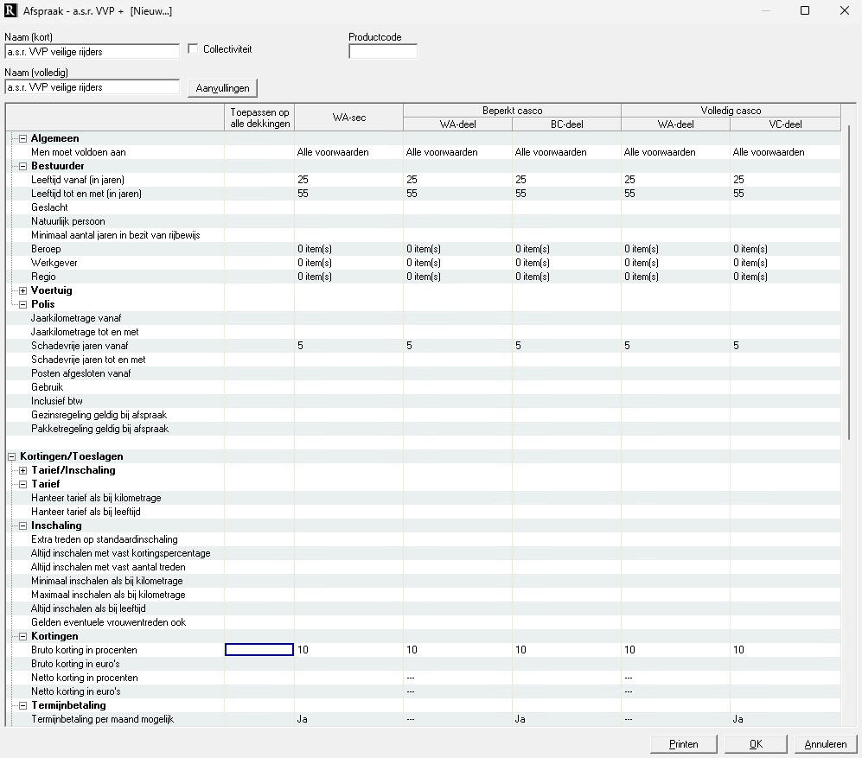Collapse the Tarief section
Screen dimensions: 862x758
tap(23, 484)
